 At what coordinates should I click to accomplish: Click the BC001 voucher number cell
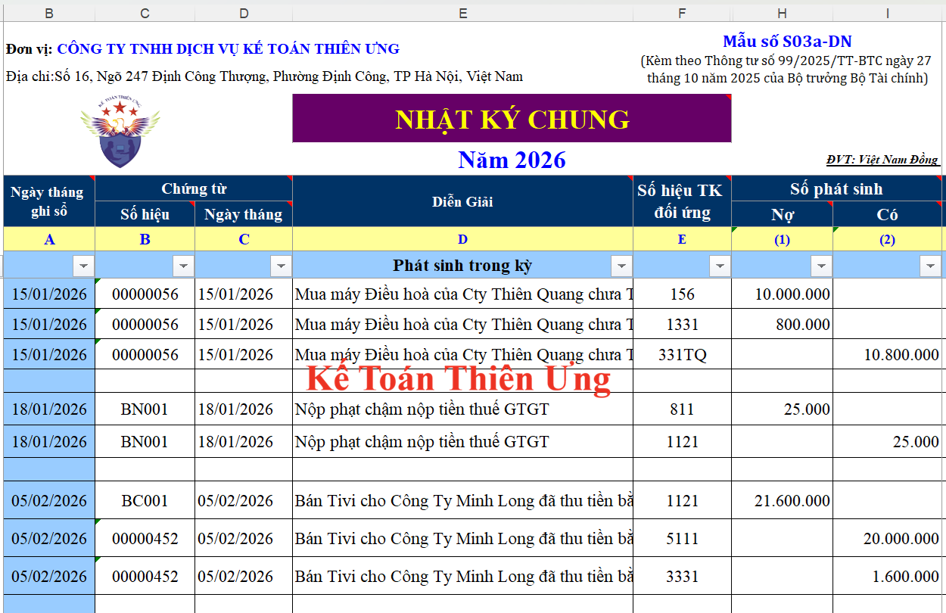pos(145,500)
